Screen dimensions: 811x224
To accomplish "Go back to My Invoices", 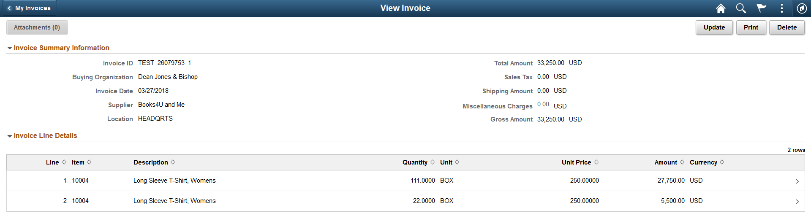I will (29, 8).
